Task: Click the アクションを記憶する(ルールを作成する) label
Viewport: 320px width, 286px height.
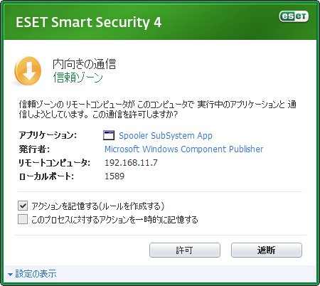Action: click(x=98, y=206)
